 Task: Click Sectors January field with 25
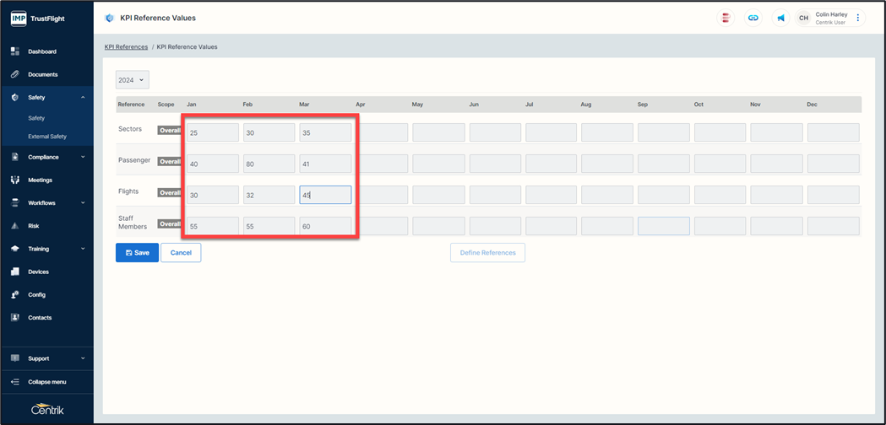coord(213,132)
